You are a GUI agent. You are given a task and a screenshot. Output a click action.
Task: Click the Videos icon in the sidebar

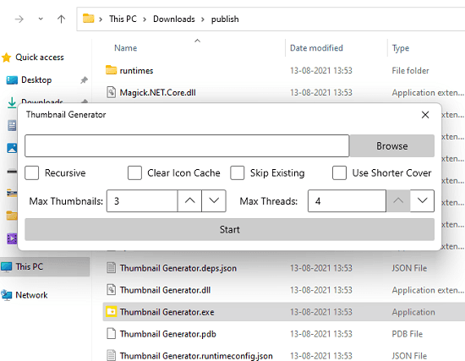12,238
